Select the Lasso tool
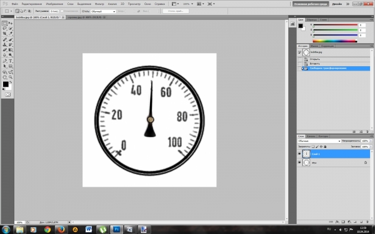This screenshot has width=375, height=234. pos(5,29)
